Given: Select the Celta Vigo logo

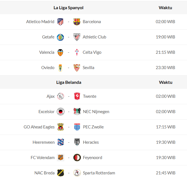Looking at the screenshot, I should [x=77, y=52].
